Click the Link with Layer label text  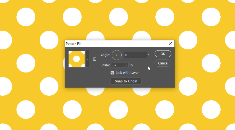point(127,73)
